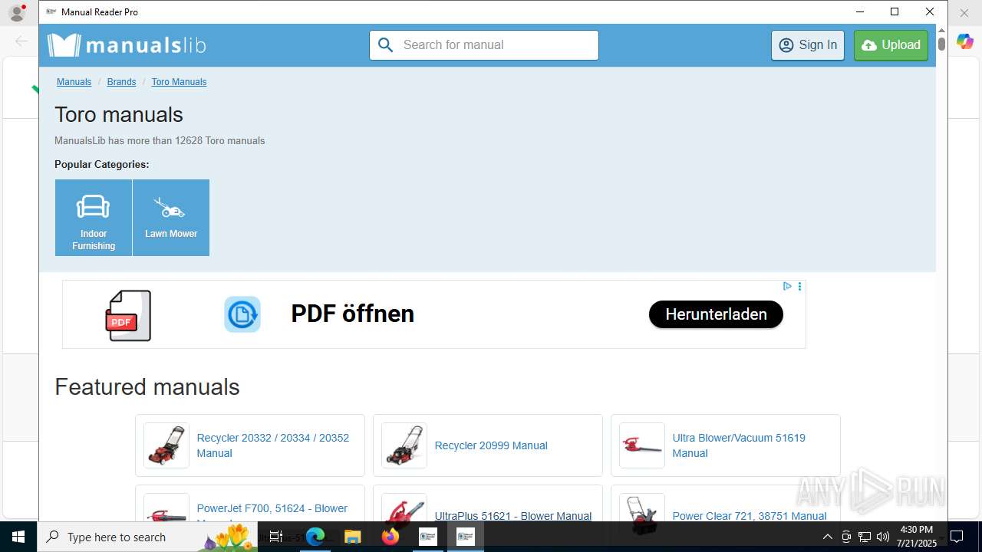The height and width of the screenshot is (552, 982).
Task: Click the search magnifier icon
Action: point(385,45)
